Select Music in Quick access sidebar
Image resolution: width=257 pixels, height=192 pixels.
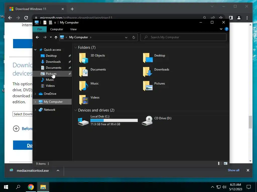(50, 80)
